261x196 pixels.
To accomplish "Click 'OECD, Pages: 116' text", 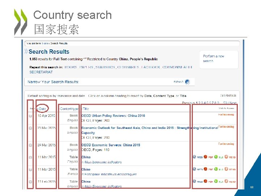I will pos(95,150).
